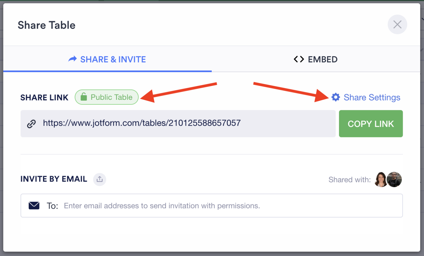Click the gear icon beside Share Settings
The width and height of the screenshot is (424, 256).
click(335, 97)
